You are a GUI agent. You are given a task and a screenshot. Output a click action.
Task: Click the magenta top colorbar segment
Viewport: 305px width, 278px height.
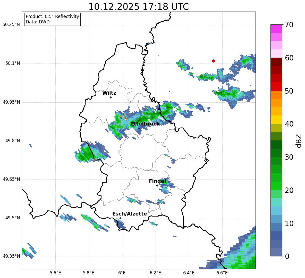click(276, 29)
